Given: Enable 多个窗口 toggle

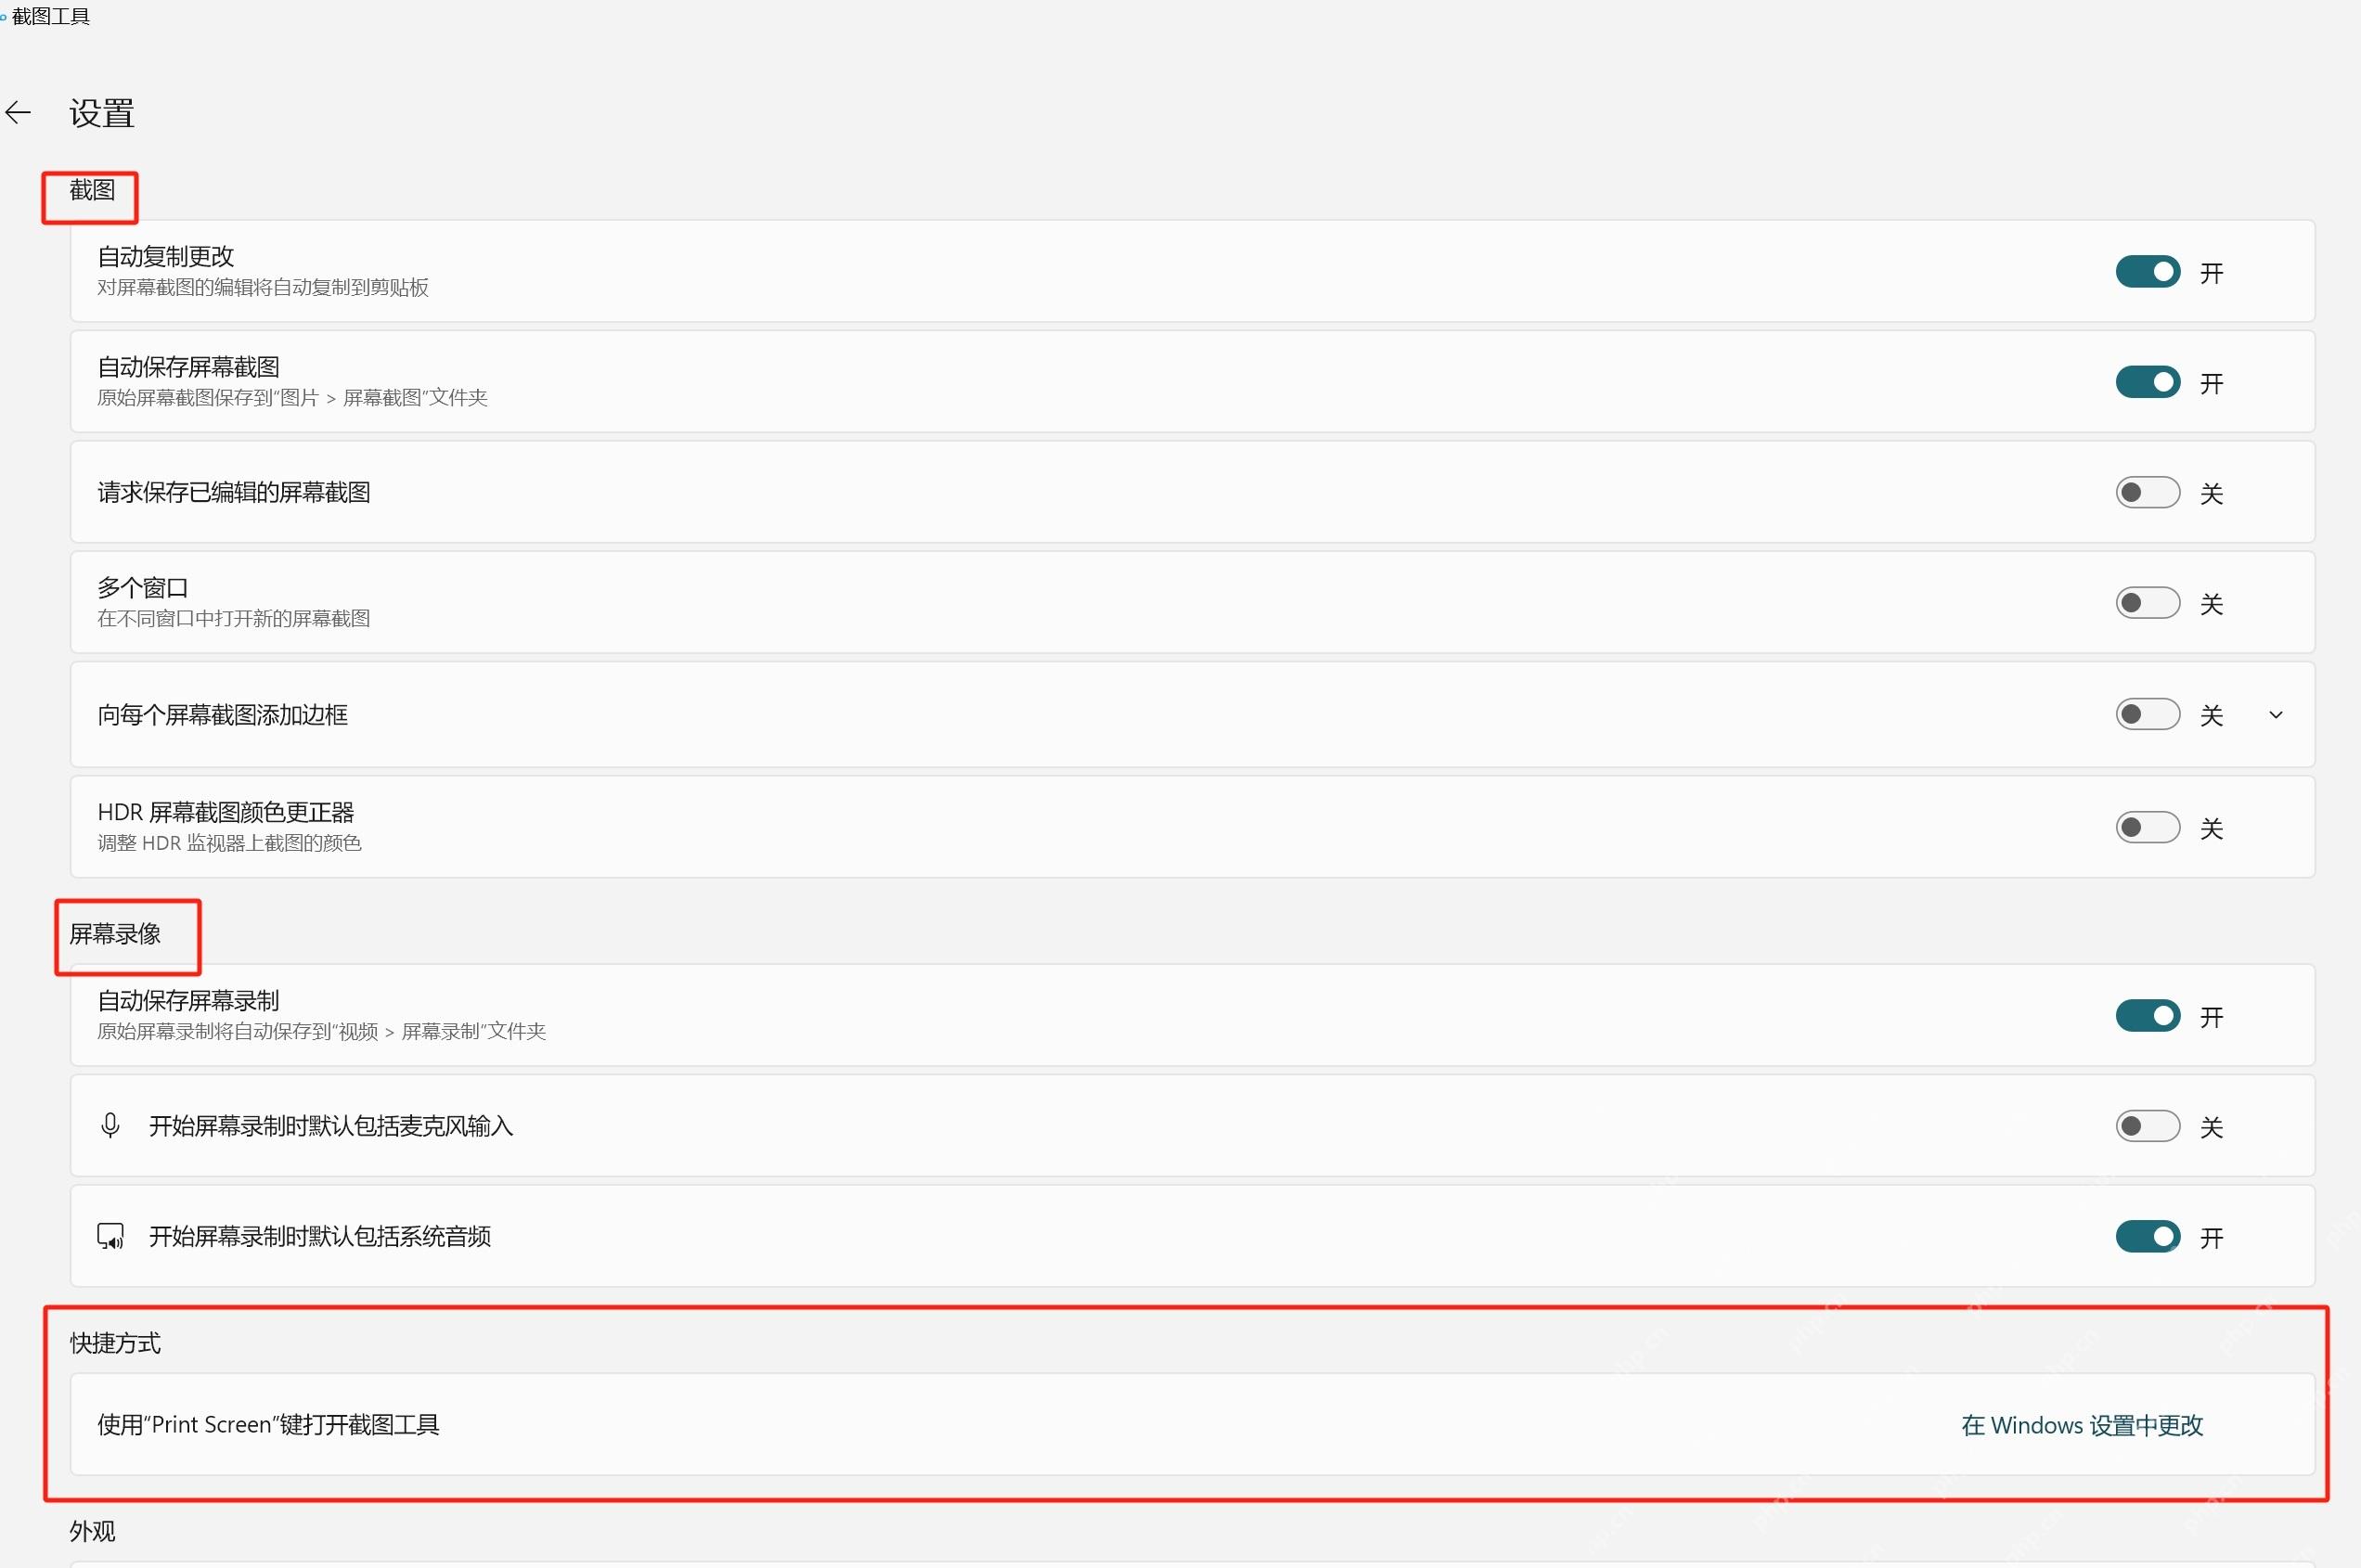Looking at the screenshot, I should pyautogui.click(x=2147, y=603).
